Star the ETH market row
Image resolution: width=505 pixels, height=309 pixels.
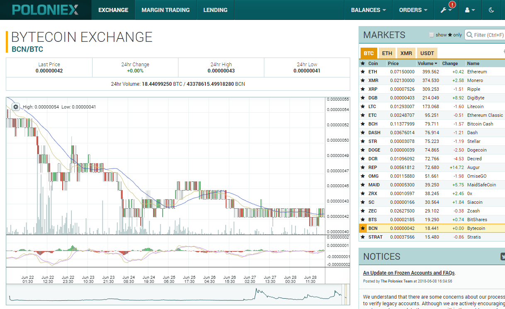click(363, 71)
